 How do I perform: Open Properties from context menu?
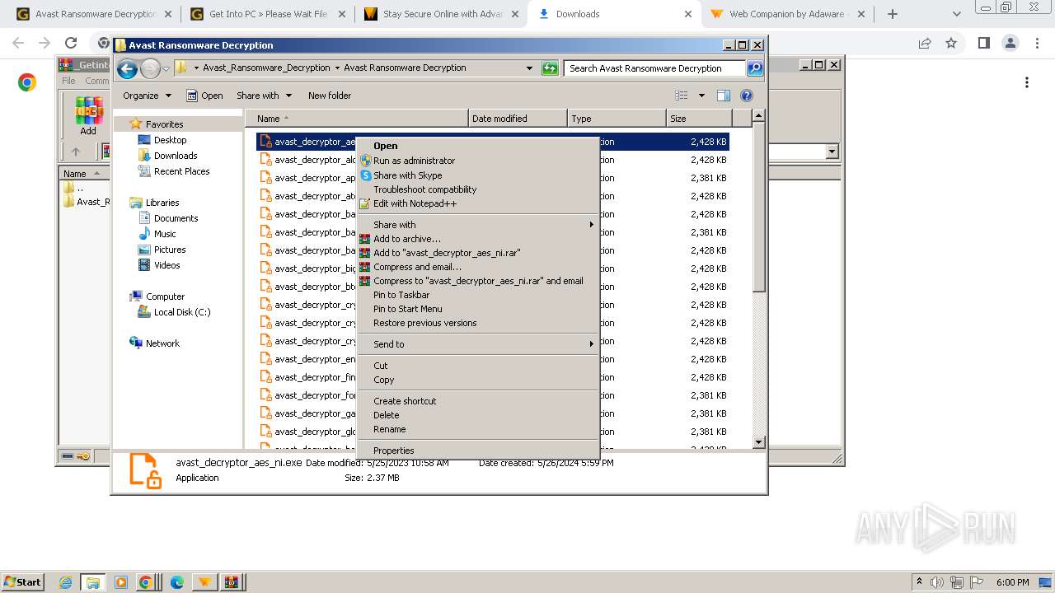[x=477, y=451]
